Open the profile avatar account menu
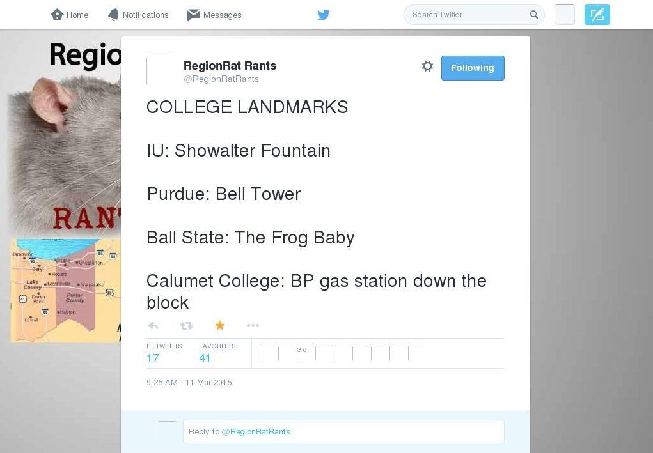Viewport: 653px width, 453px height. [x=564, y=15]
